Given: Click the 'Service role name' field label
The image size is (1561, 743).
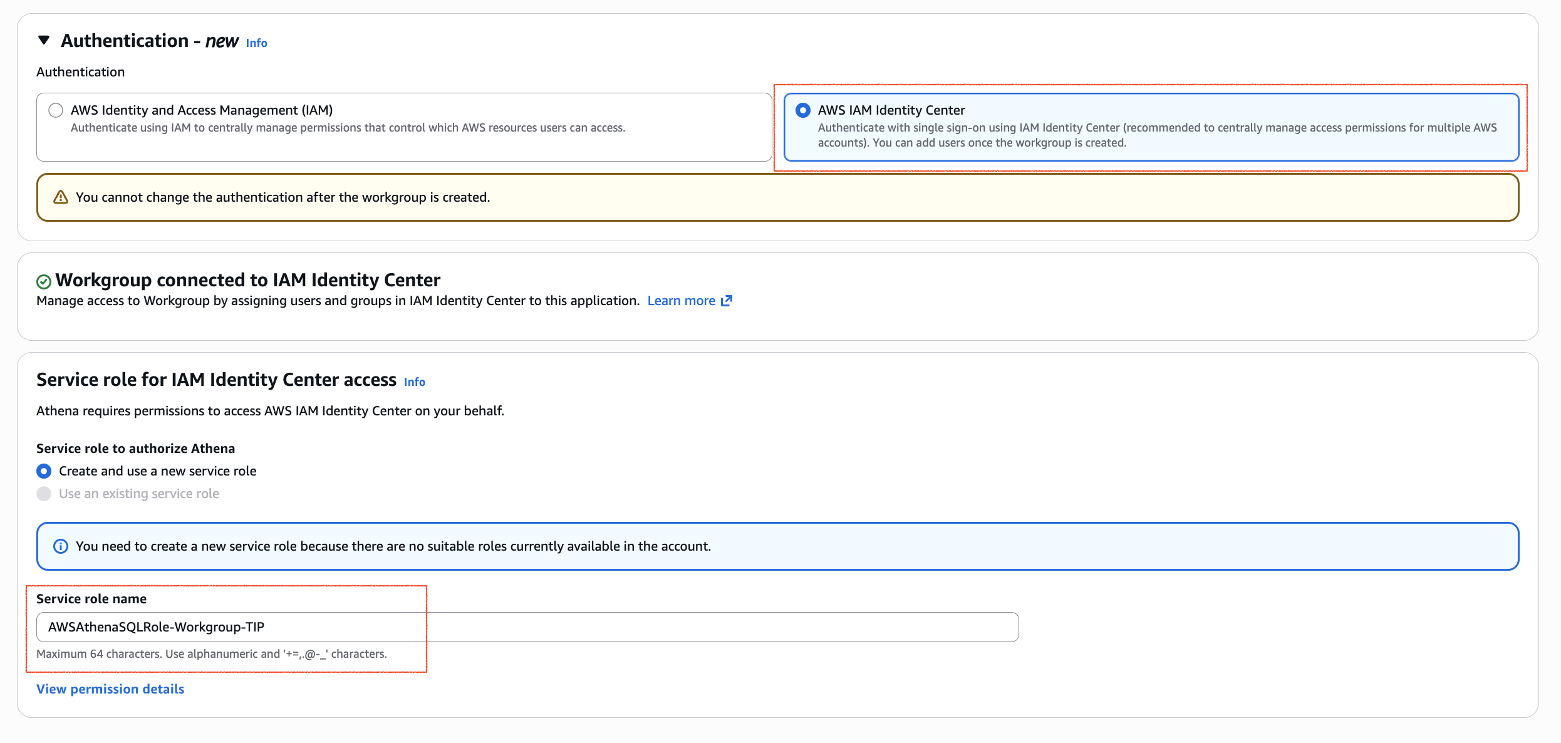Looking at the screenshot, I should coord(91,599).
